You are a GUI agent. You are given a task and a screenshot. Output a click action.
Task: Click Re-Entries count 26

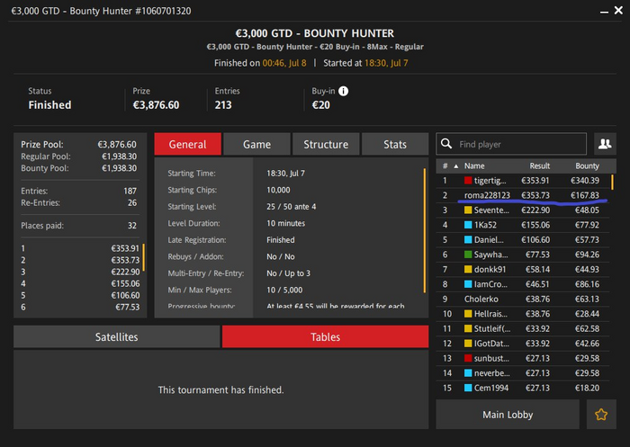pyautogui.click(x=132, y=203)
